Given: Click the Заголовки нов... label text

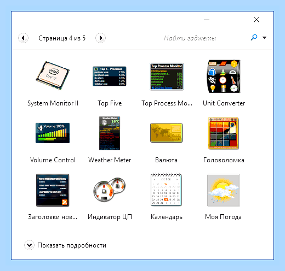Looking at the screenshot, I should 53,217.
